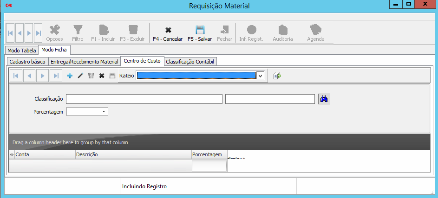Click the Conta column header
This screenshot has height=198, width=438.
point(45,155)
